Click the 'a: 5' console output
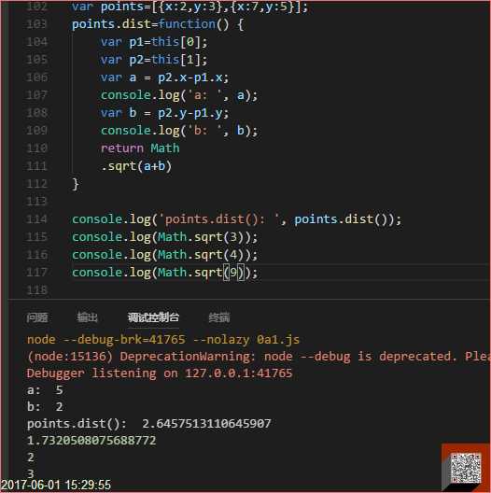Viewport: 491px width, 493px height. [45, 390]
